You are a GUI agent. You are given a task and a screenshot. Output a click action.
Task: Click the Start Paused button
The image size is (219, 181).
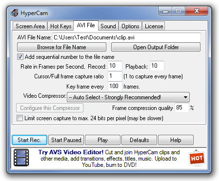[x=66, y=140]
